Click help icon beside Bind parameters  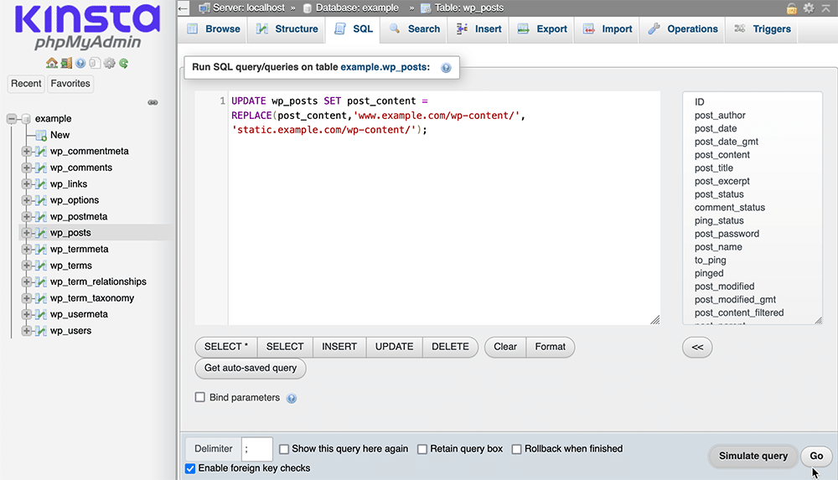coord(292,399)
